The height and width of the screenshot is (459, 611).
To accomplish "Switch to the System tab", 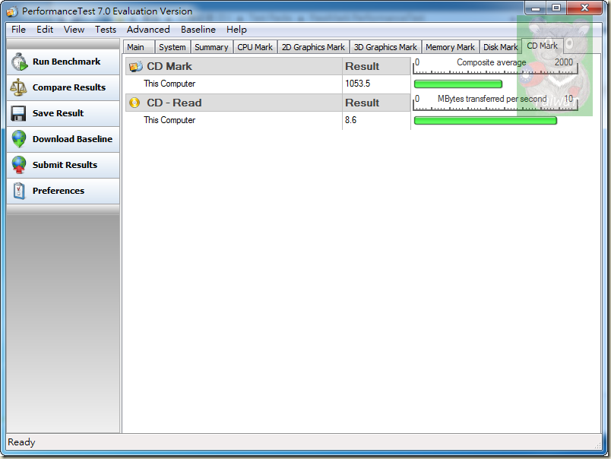I will click(173, 47).
